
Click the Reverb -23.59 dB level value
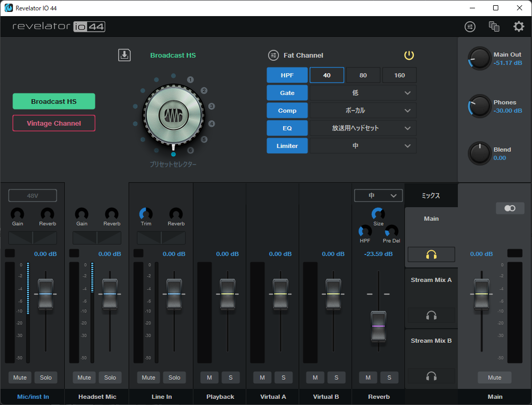pyautogui.click(x=379, y=254)
